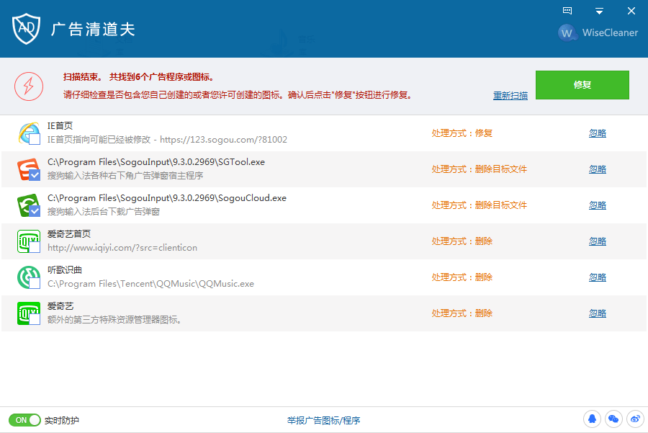This screenshot has width=648, height=433.
Task: Select 处理方式：删除 for 听歌识曲
Action: coord(462,277)
